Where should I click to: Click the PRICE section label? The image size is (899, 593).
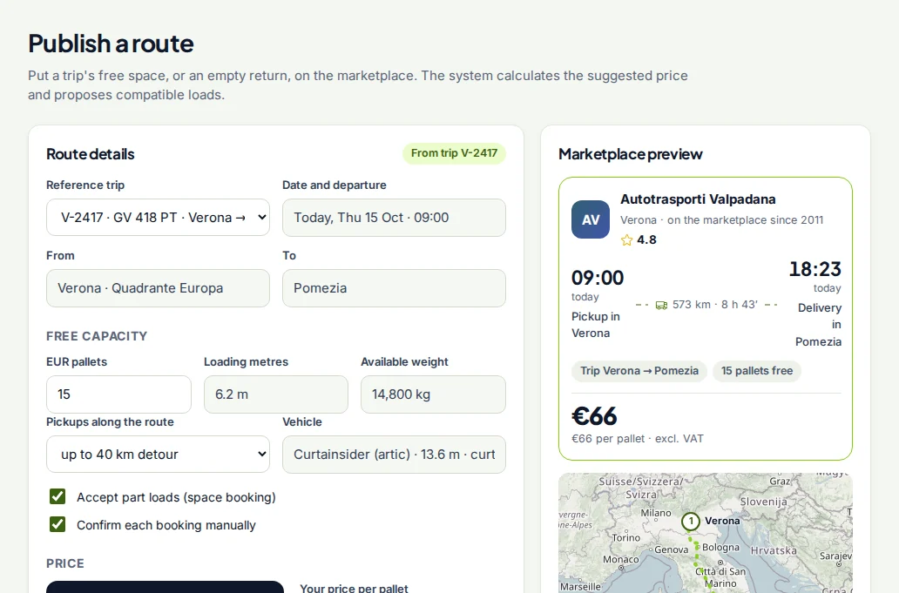(x=65, y=563)
